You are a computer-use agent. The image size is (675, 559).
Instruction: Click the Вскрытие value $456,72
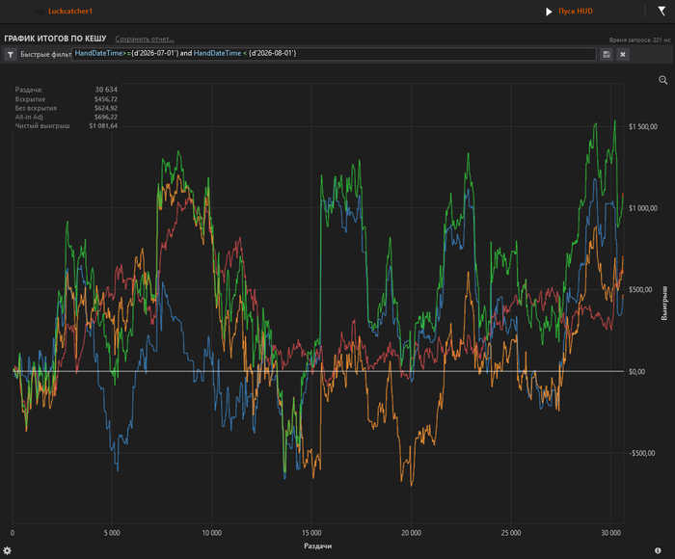pyautogui.click(x=106, y=99)
